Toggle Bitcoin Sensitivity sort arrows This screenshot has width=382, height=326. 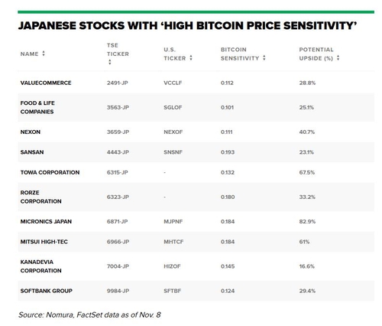point(264,58)
